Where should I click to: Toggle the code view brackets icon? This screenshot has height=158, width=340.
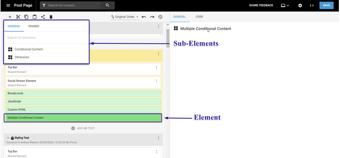(312, 6)
